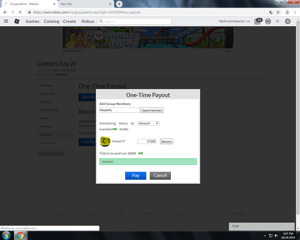Report the advertisement via Report link

tap(229, 51)
